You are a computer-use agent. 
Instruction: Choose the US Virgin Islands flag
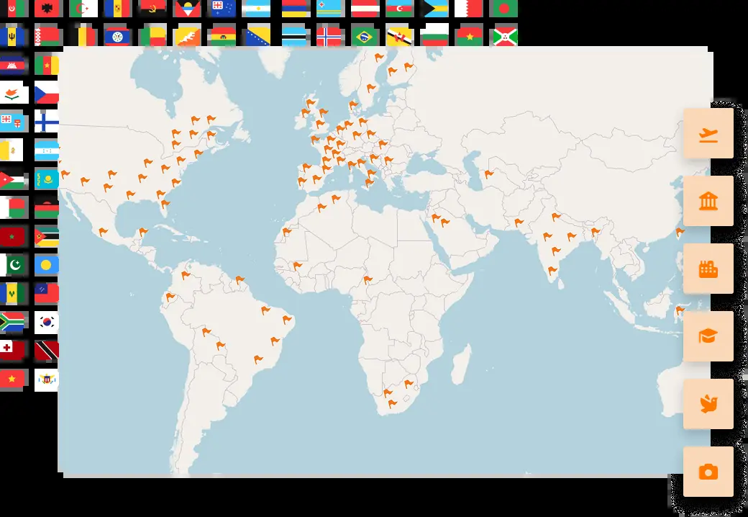pyautogui.click(x=47, y=379)
